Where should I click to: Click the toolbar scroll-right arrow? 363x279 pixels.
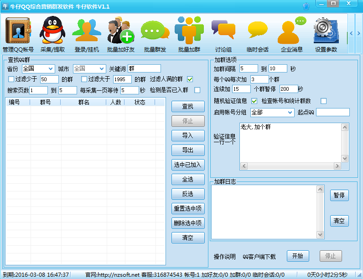pos(358,33)
